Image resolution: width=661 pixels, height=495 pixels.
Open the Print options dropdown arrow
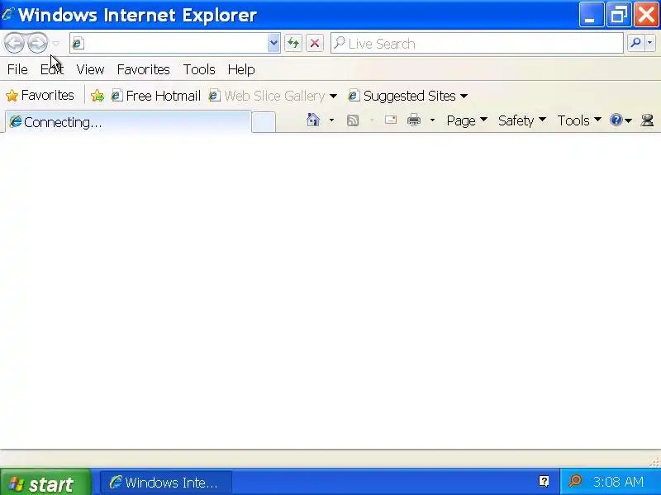432,120
